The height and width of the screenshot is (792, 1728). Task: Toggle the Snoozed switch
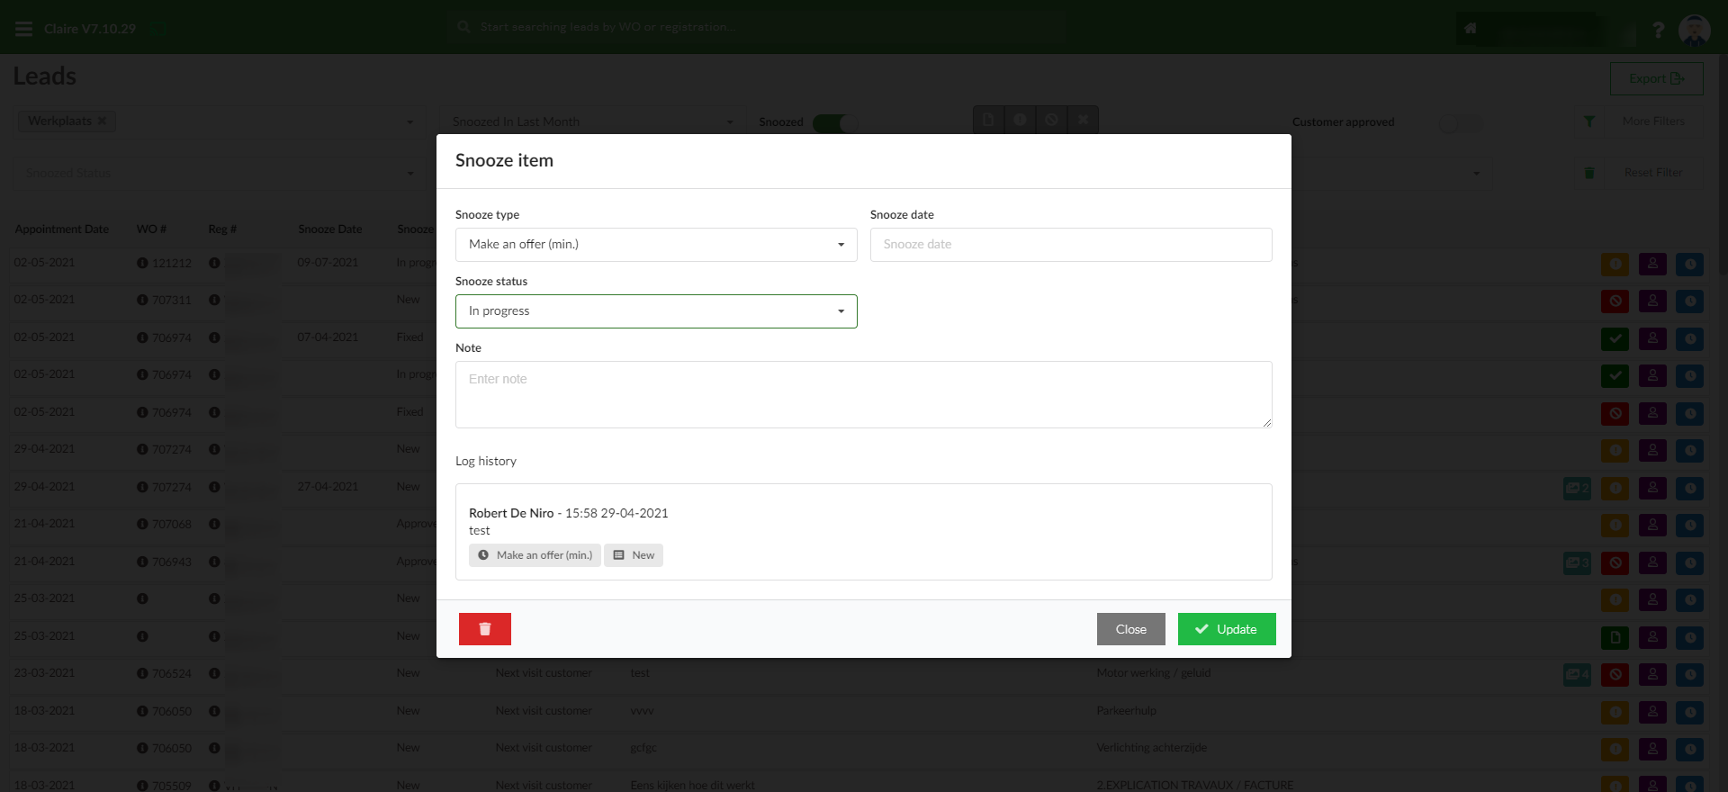[x=834, y=122]
